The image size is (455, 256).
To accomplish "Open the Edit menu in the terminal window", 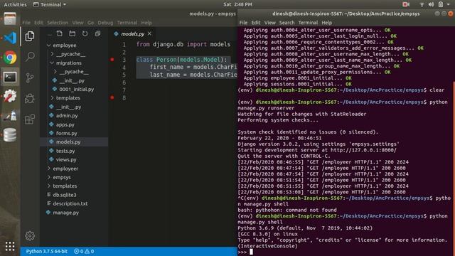I will point(255,23).
